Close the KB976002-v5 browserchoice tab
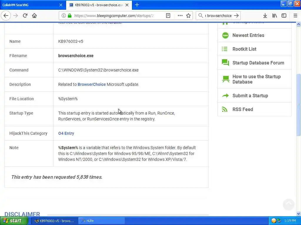The height and width of the screenshot is (225, 301). coord(127,5)
